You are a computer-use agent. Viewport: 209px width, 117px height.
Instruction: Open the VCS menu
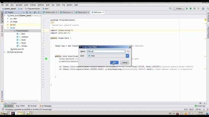coord(63,5)
